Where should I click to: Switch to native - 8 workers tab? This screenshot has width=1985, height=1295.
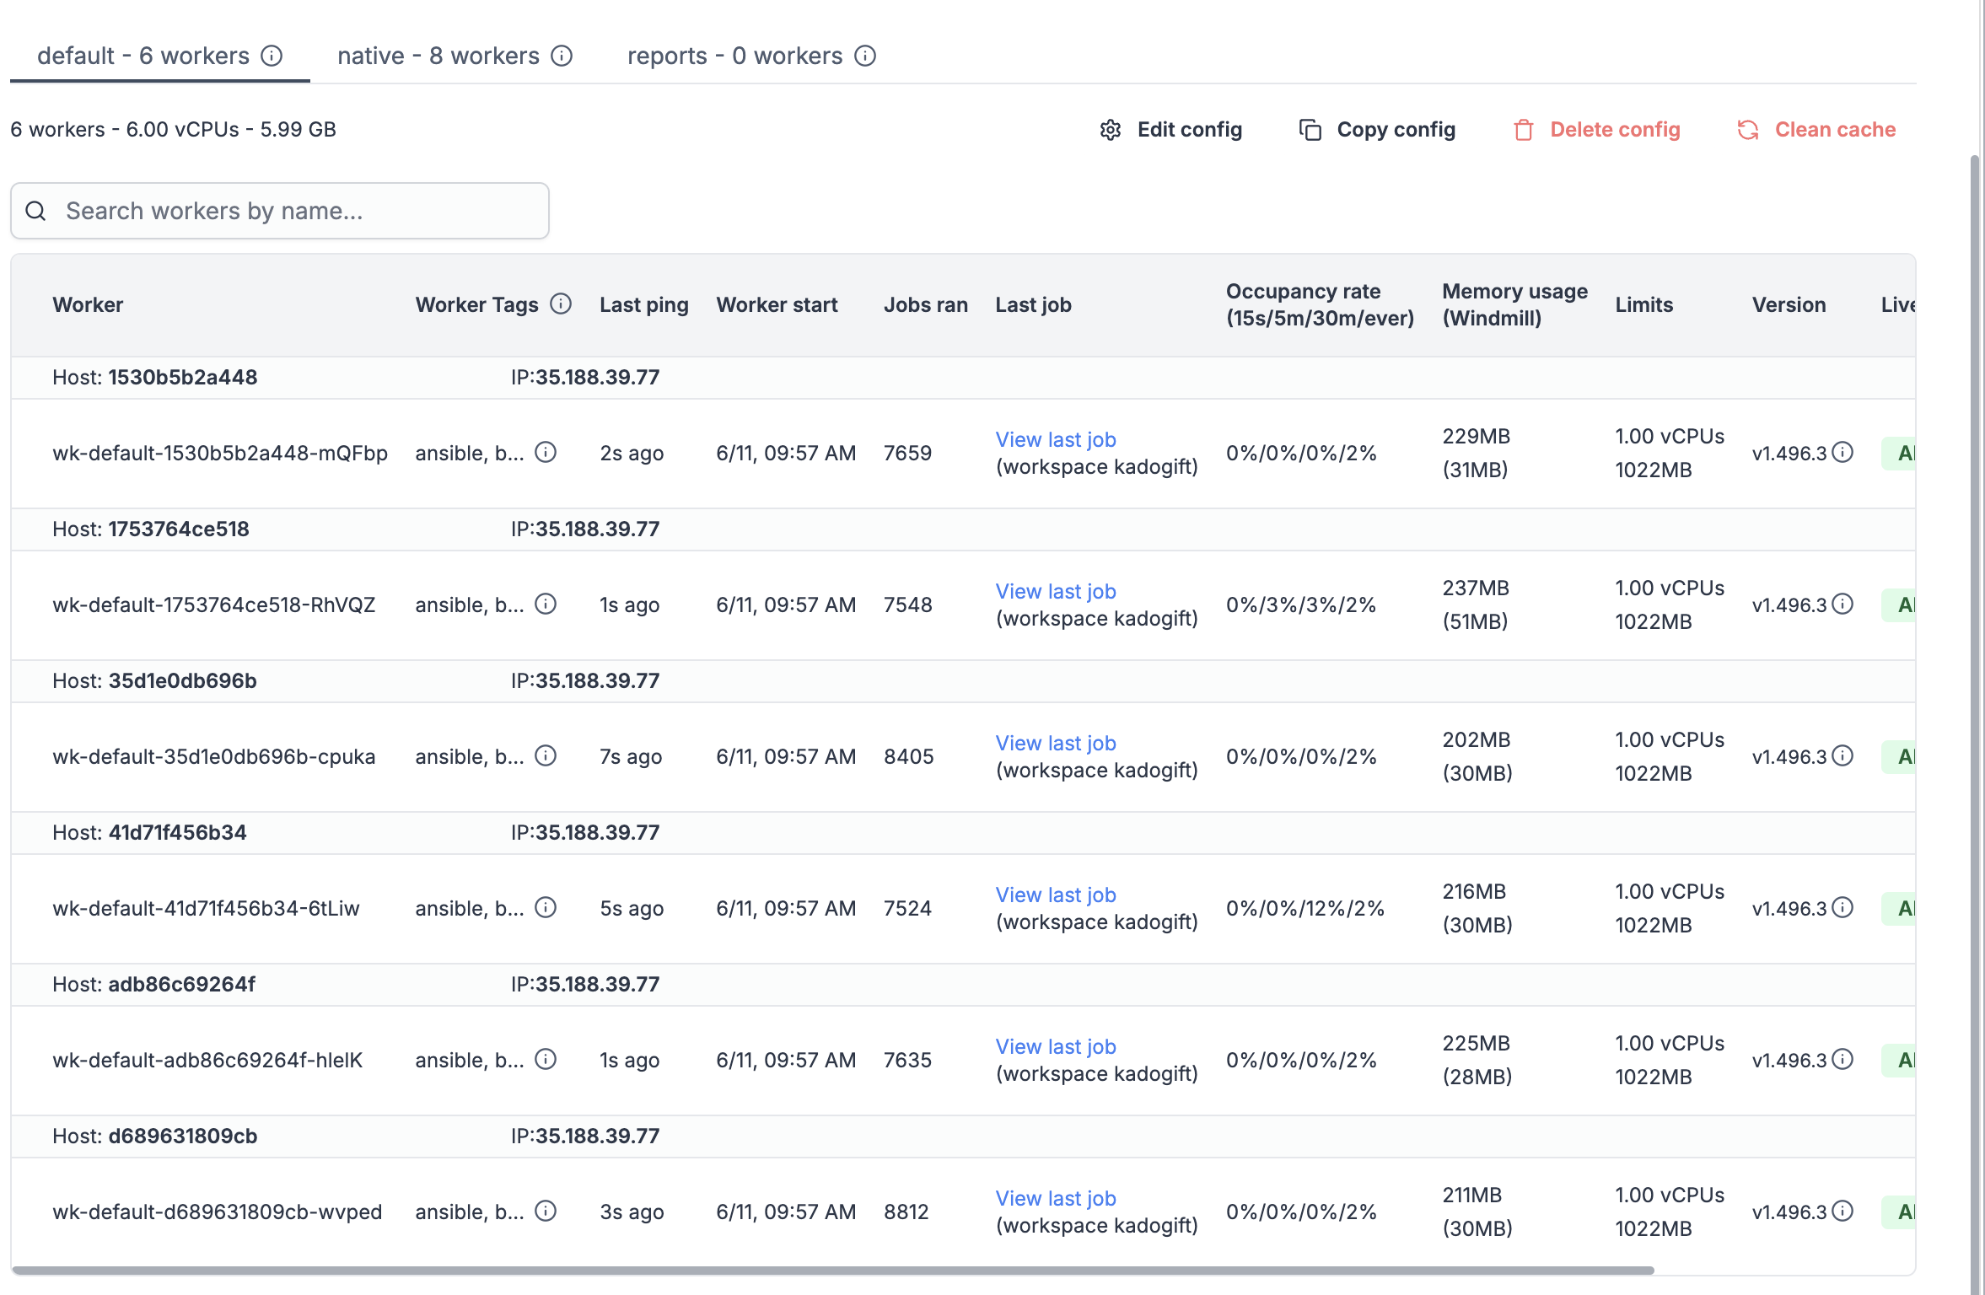pos(455,56)
